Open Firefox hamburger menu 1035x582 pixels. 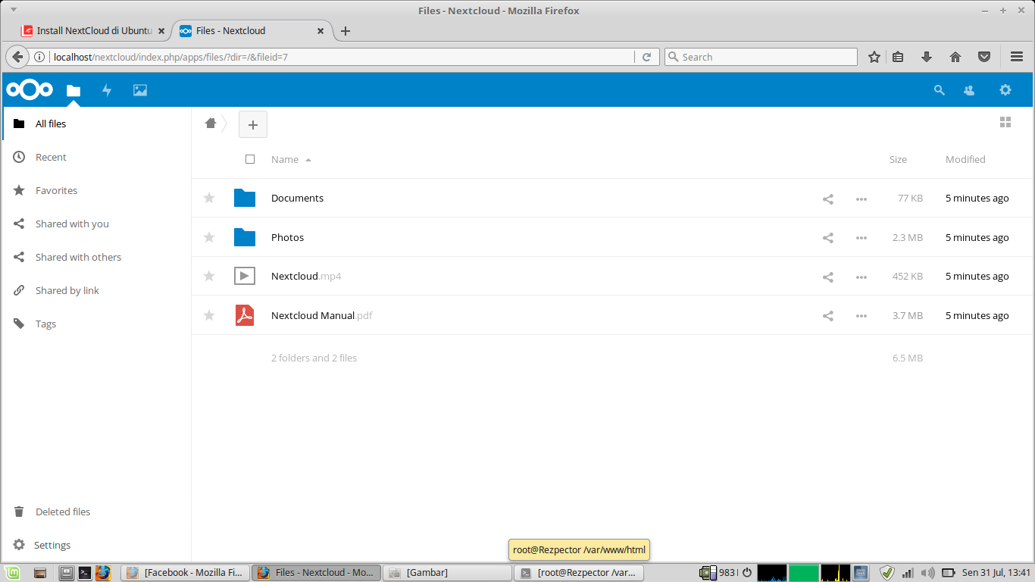pyautogui.click(x=1017, y=57)
